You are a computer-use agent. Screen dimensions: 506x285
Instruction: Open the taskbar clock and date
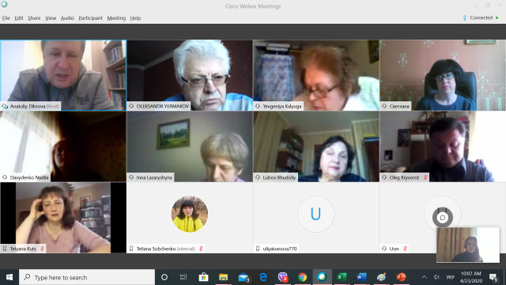tap(471, 277)
